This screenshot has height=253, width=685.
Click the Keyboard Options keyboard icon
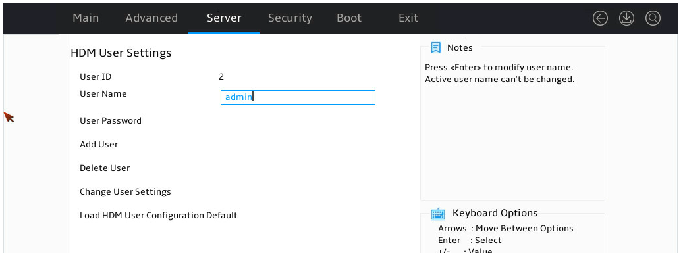[438, 214]
